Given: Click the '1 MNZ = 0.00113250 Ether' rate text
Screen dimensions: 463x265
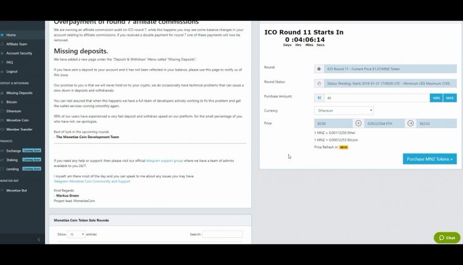Looking at the screenshot, I should click(x=335, y=133).
